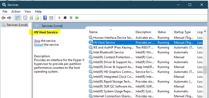Screen dimensions: 209x98
Task: Click the Stop Service square icon
Action: 65,18
